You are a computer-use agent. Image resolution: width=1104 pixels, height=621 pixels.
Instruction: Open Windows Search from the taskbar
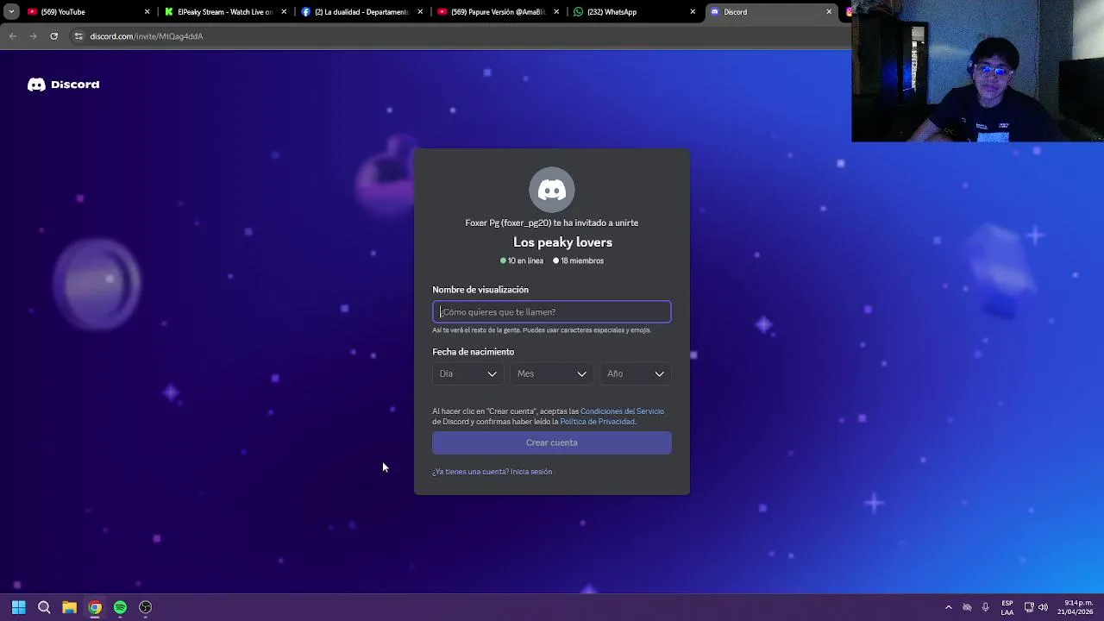point(44,607)
